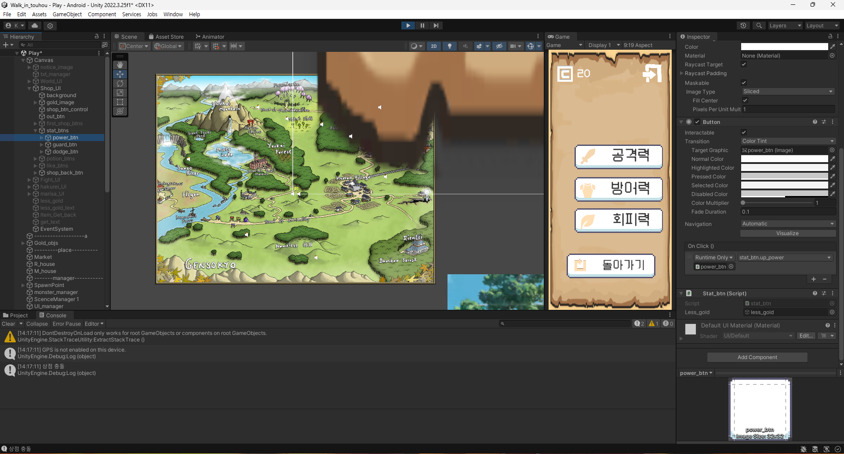Expand the Raycast Padding section
Viewport: 844px width, 454px height.
[682, 73]
